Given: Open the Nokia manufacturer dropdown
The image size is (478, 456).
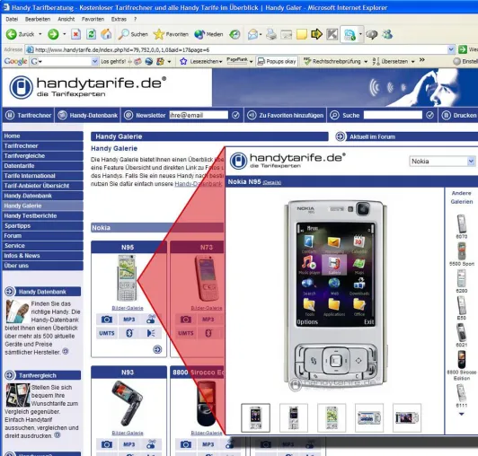Looking at the screenshot, I should click(442, 162).
